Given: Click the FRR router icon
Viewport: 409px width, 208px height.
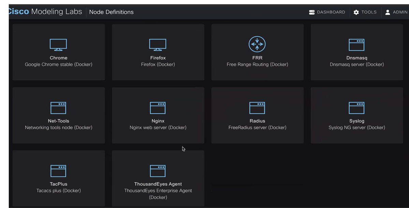Looking at the screenshot, I should 257,44.
